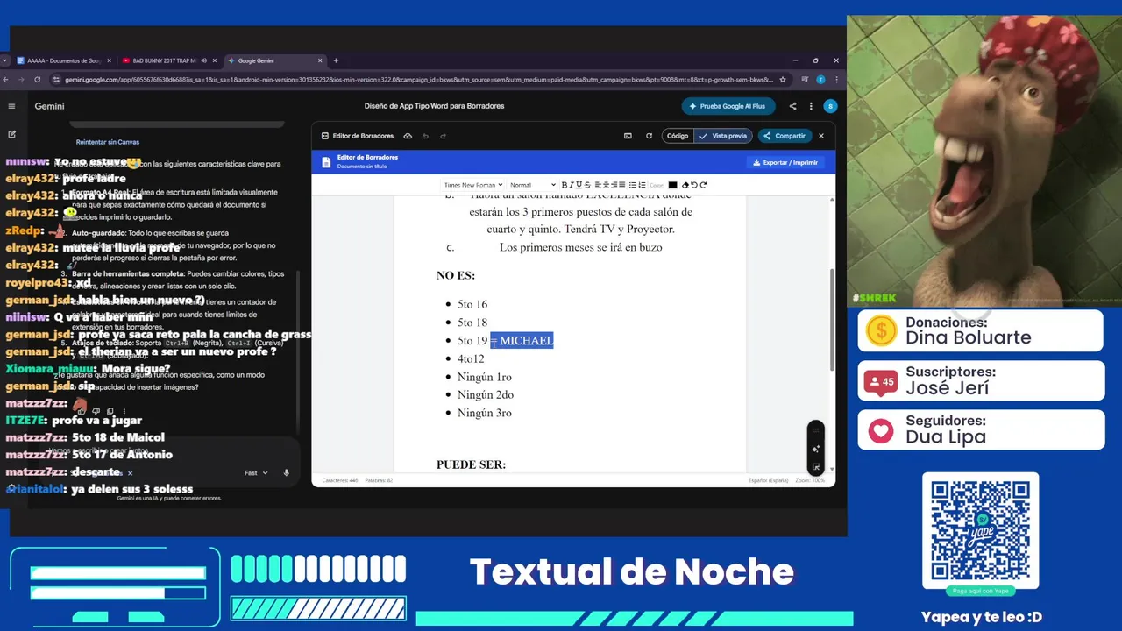Click the Bold formatting button
Screen dimensions: 1122x631
click(565, 185)
